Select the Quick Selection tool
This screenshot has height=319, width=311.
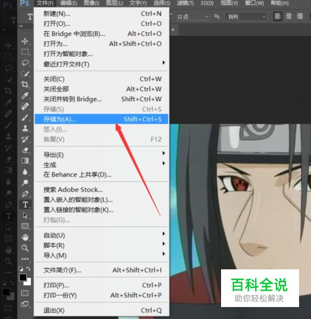25,74
